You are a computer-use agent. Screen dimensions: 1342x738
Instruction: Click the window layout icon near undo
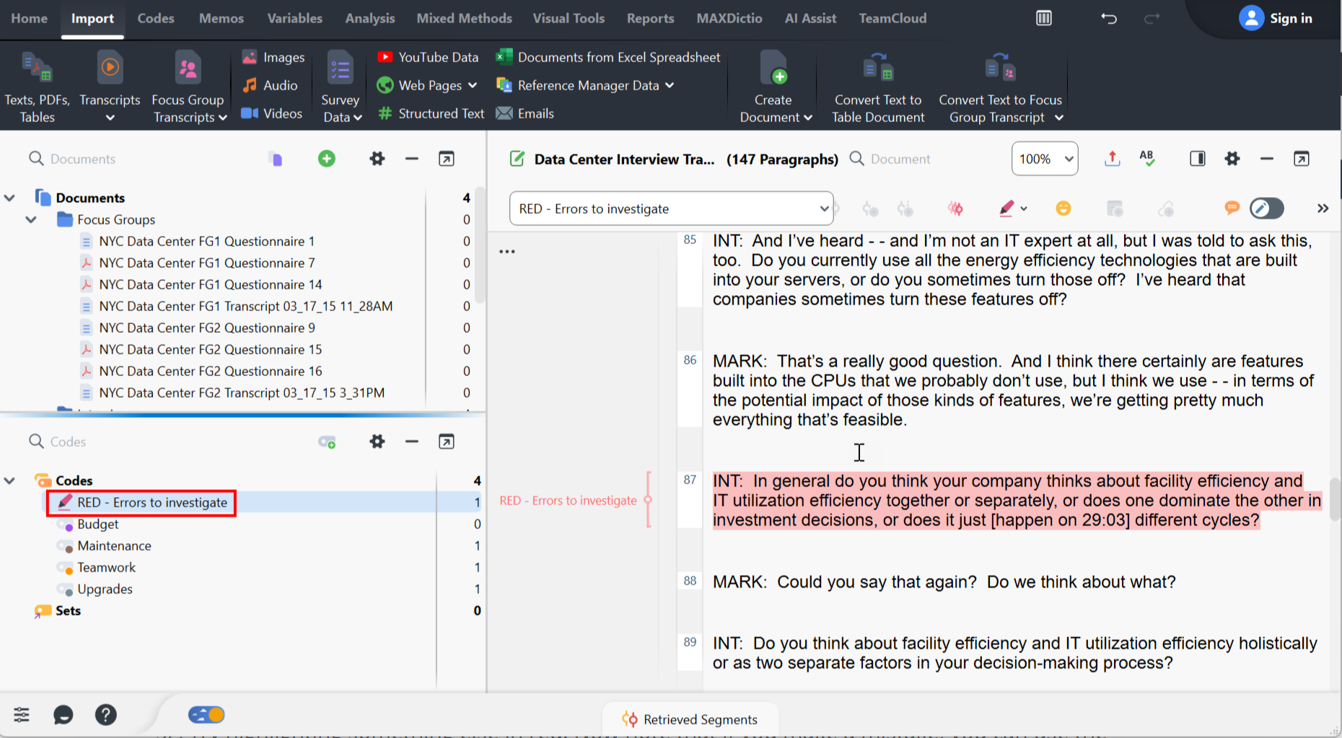click(x=1044, y=18)
